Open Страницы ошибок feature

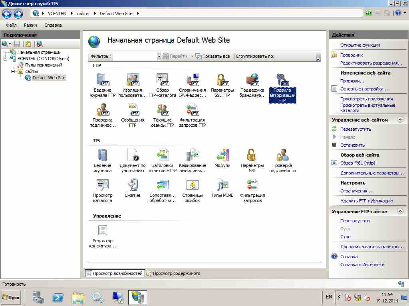(x=192, y=190)
